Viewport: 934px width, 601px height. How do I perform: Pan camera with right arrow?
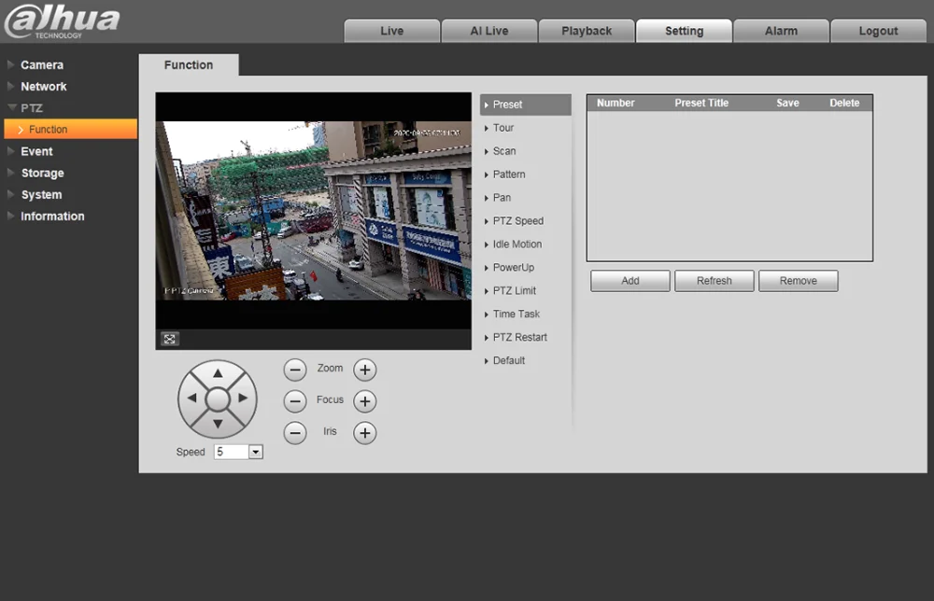[x=243, y=398]
